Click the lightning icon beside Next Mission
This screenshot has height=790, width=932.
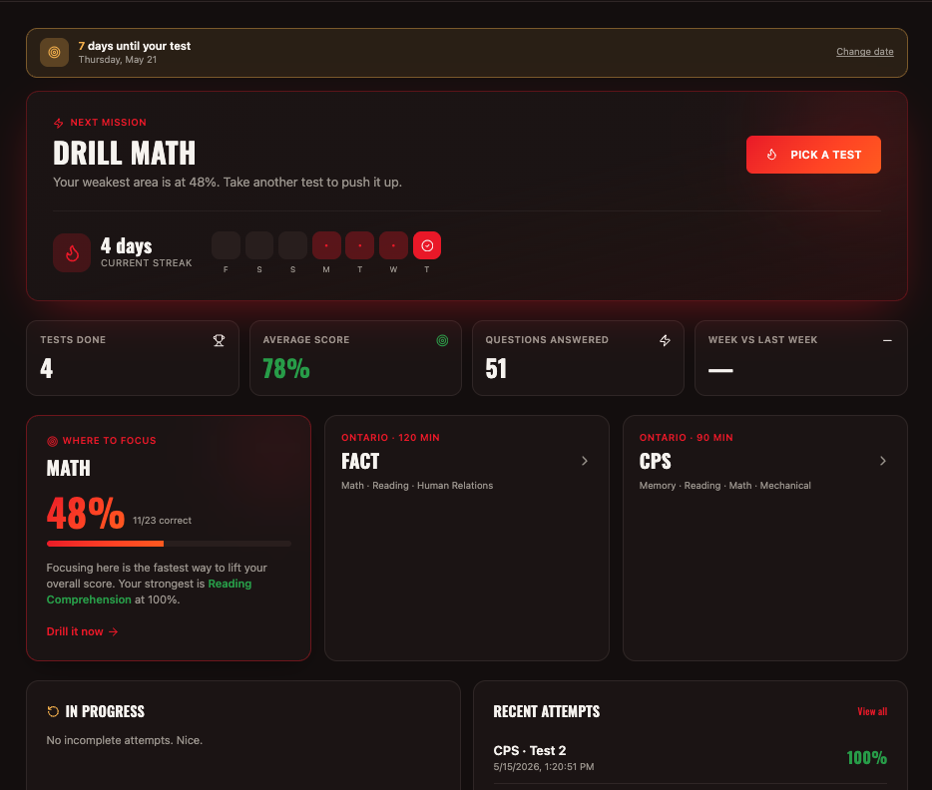tap(58, 123)
